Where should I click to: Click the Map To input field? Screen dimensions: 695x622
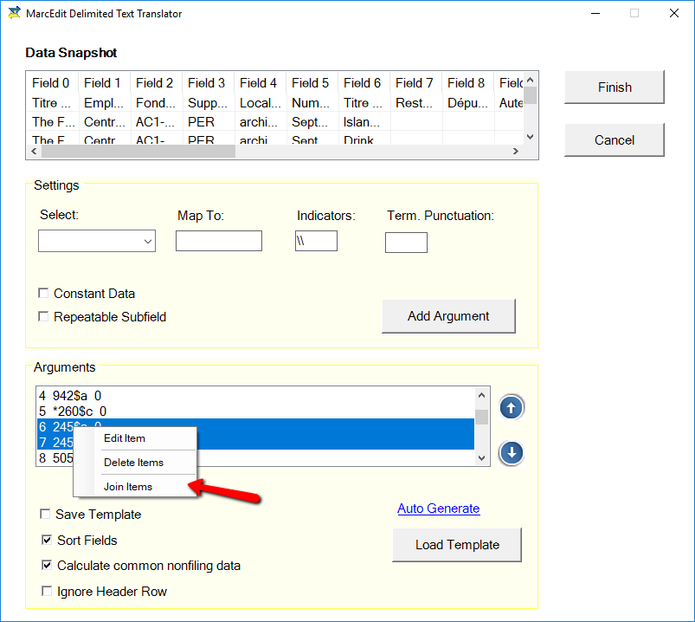coord(219,241)
